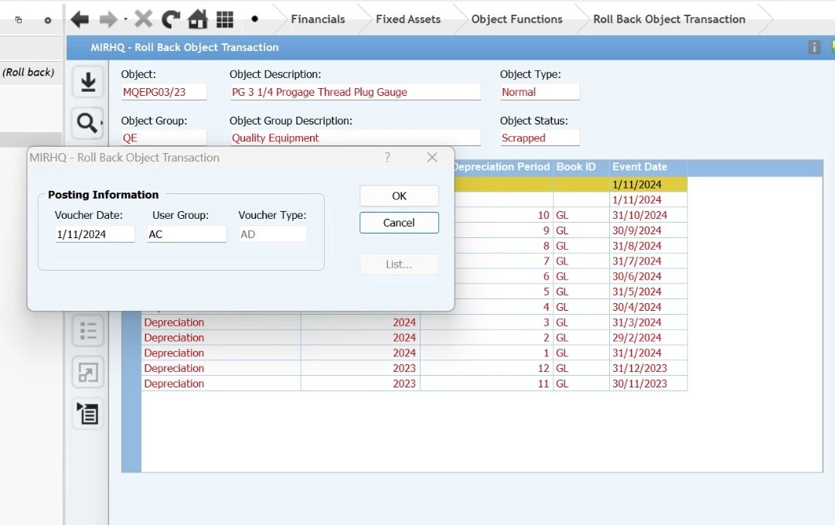The height and width of the screenshot is (525, 835).
Task: Click the question mark help in dialog
Action: pyautogui.click(x=387, y=158)
